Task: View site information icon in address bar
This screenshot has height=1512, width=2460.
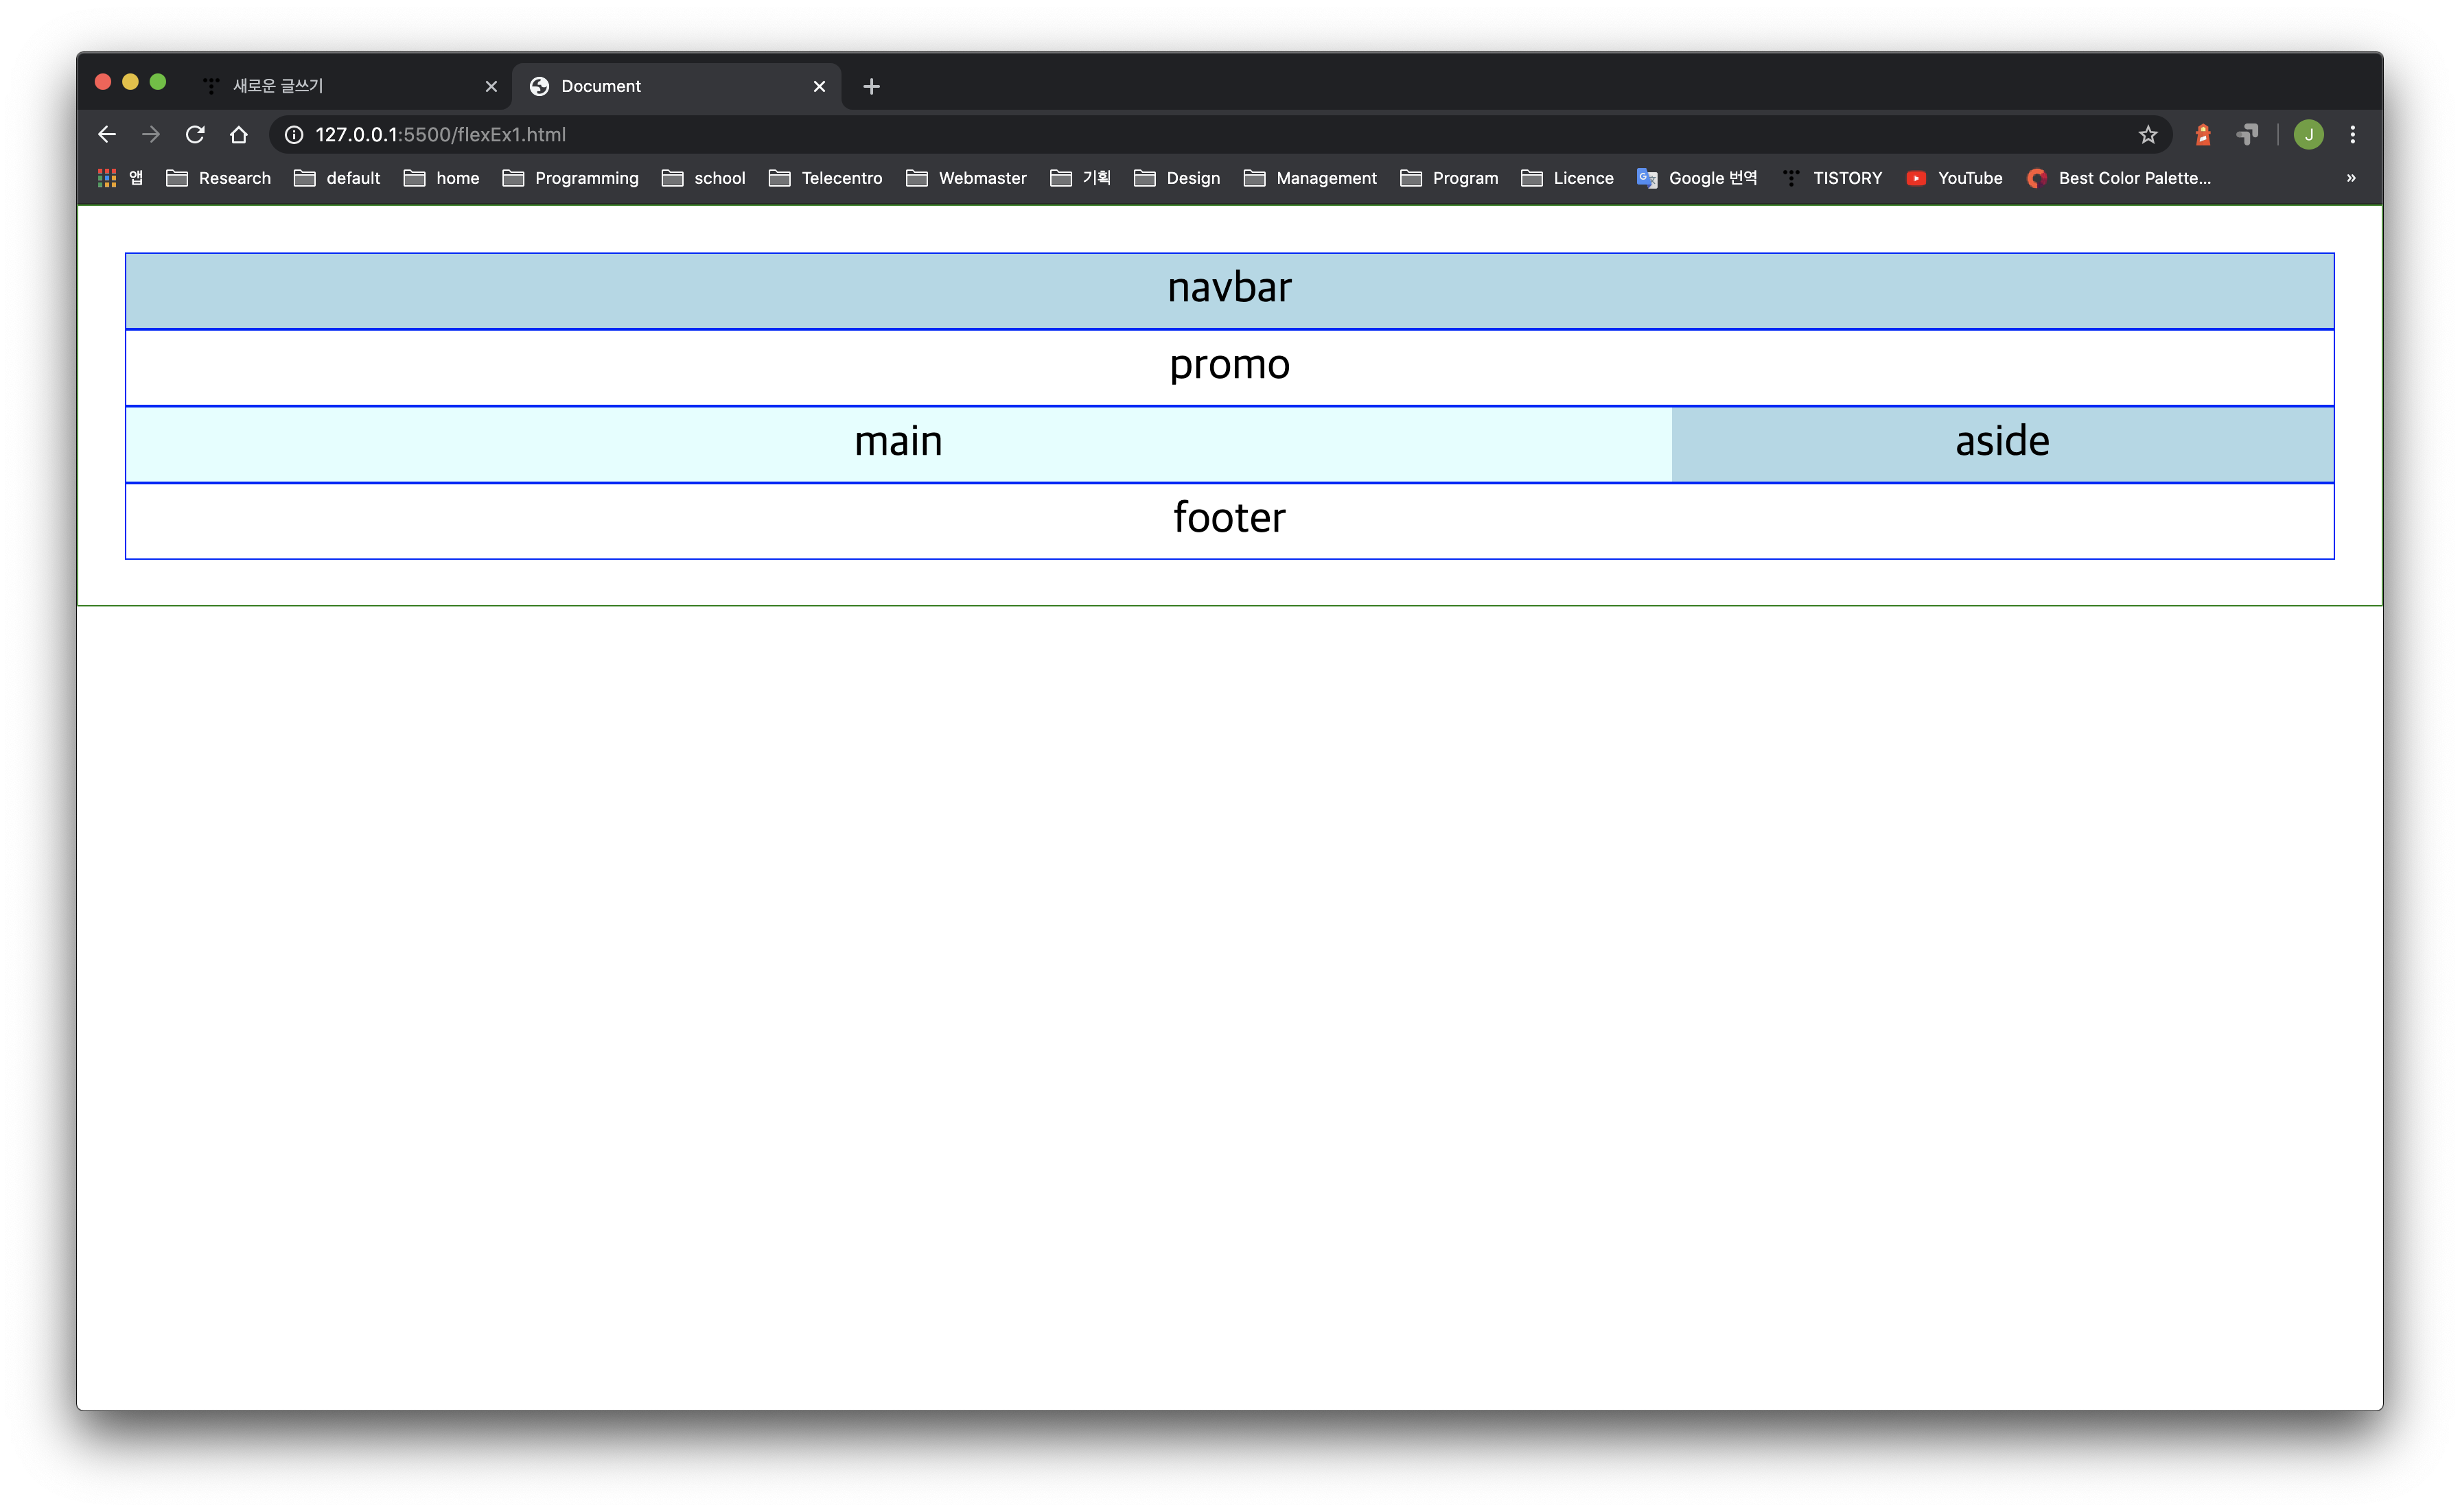Action: pyautogui.click(x=293, y=134)
